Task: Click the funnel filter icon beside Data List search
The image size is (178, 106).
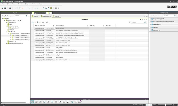Action: click(130, 22)
